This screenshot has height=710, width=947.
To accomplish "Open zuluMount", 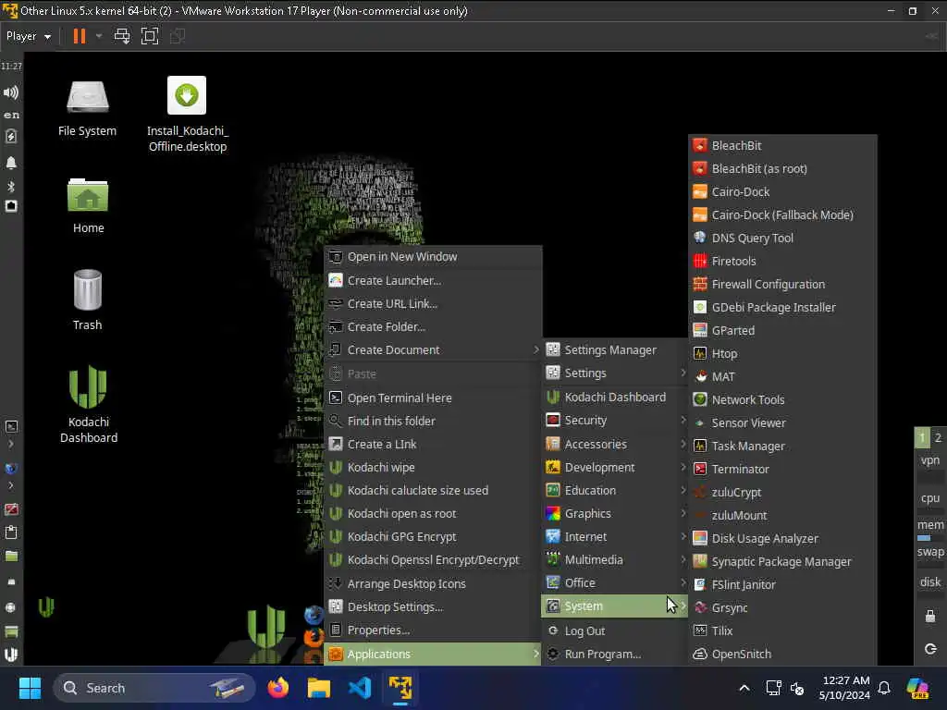I will click(x=782, y=515).
